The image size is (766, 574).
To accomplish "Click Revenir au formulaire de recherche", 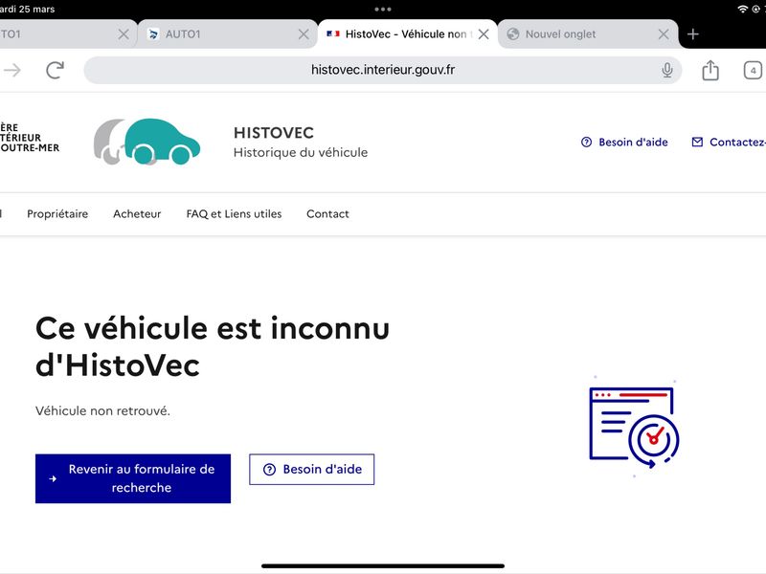I will (x=133, y=478).
